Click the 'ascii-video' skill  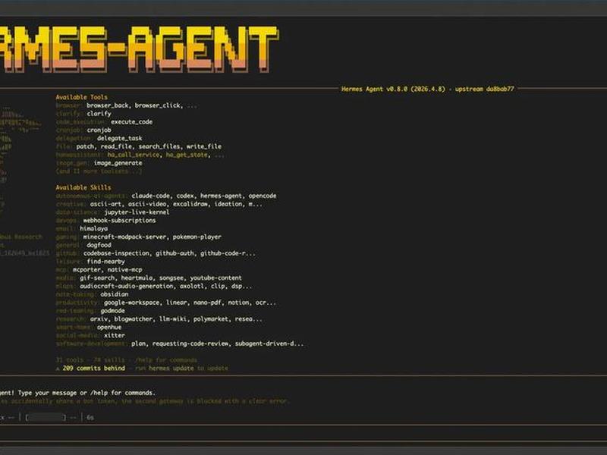pos(147,204)
